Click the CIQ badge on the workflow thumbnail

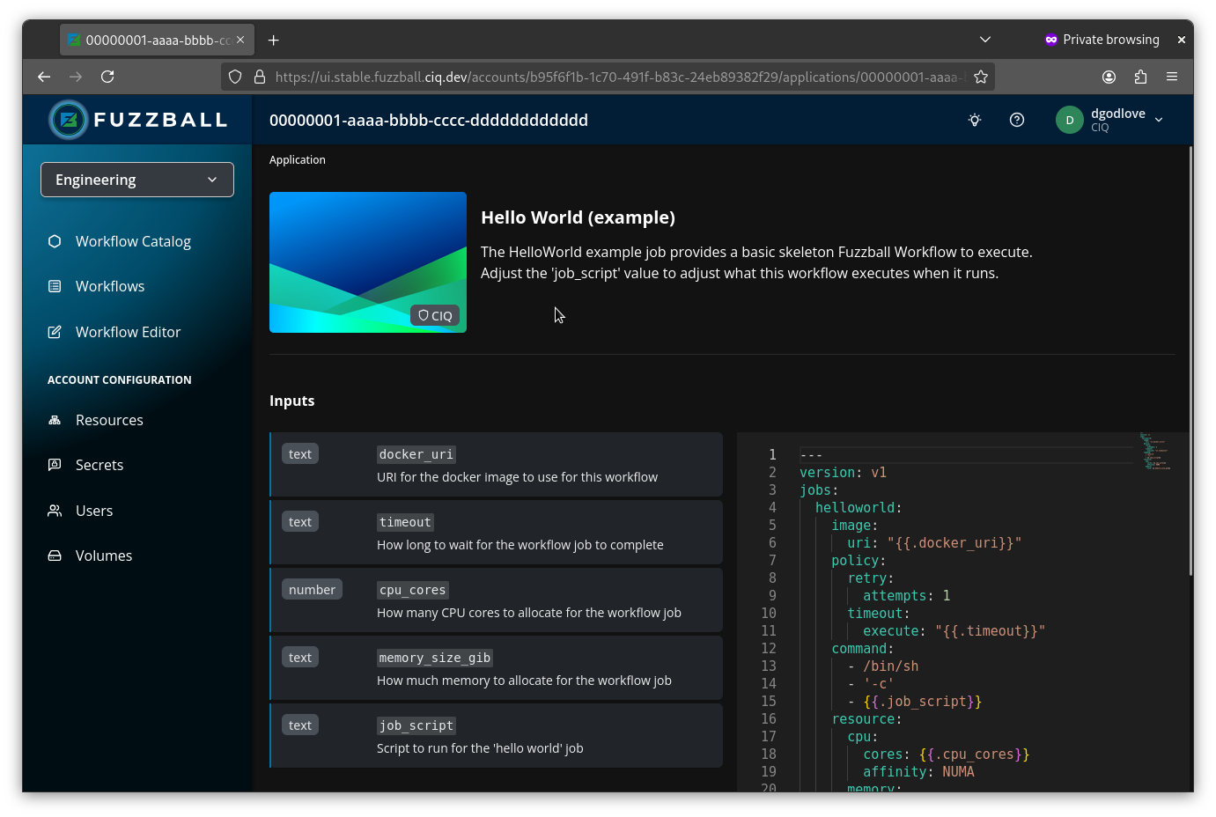click(x=434, y=315)
